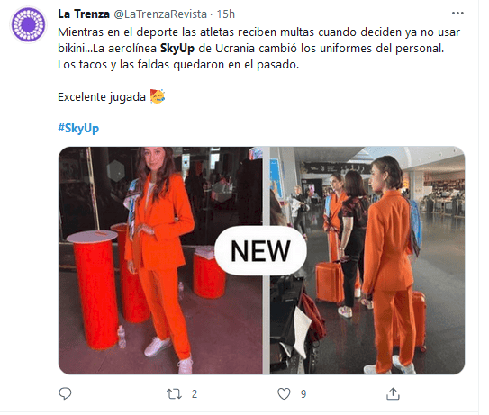Visit the @LaTrenzaRevista handle
The height and width of the screenshot is (415, 489).
pyautogui.click(x=160, y=14)
